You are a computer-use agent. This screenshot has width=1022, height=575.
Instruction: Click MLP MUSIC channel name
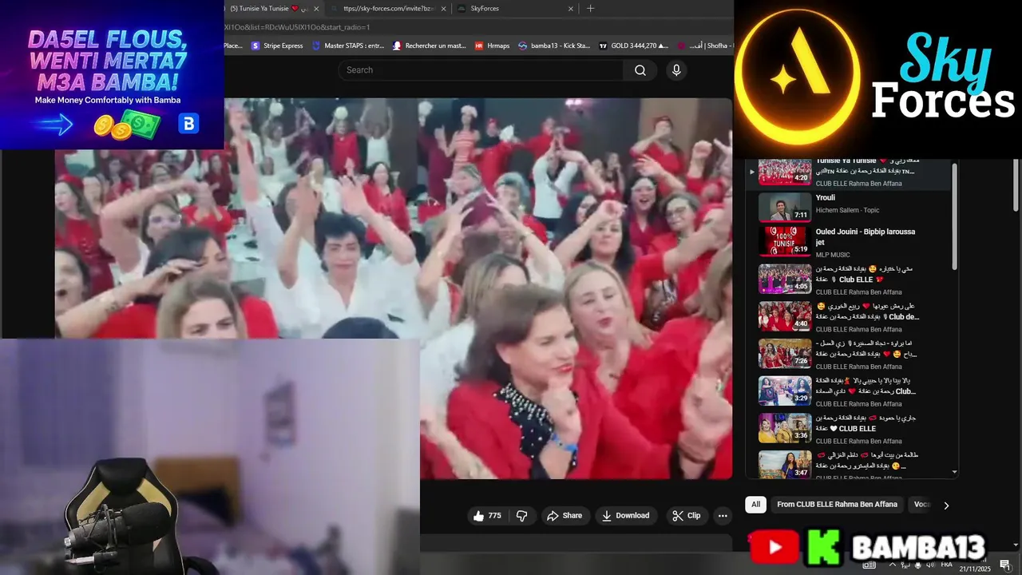click(833, 255)
